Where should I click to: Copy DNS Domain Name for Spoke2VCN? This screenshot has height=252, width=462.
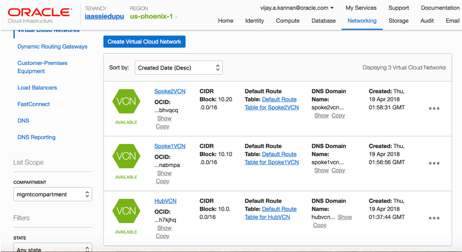tap(338, 115)
